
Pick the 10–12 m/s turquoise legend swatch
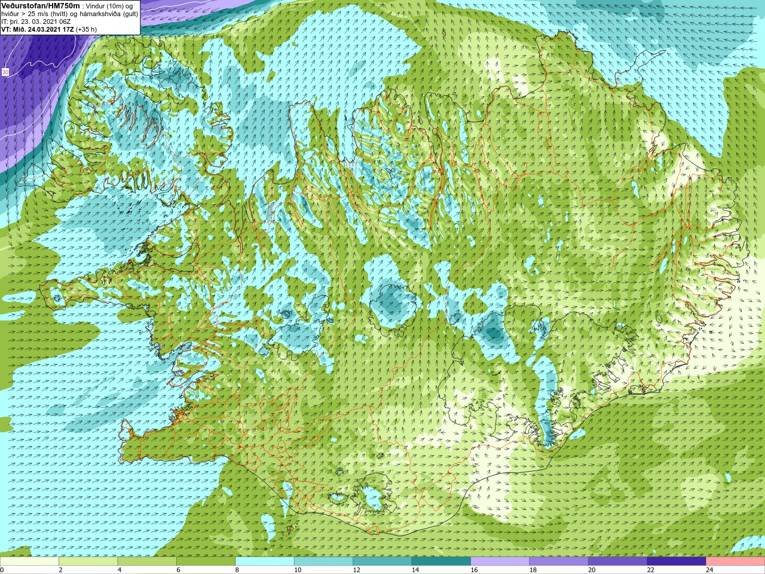point(324,561)
